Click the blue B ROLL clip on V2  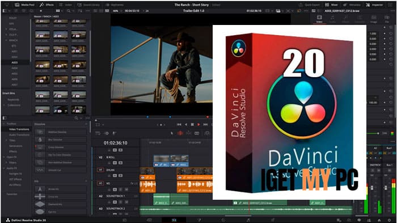[161, 161]
